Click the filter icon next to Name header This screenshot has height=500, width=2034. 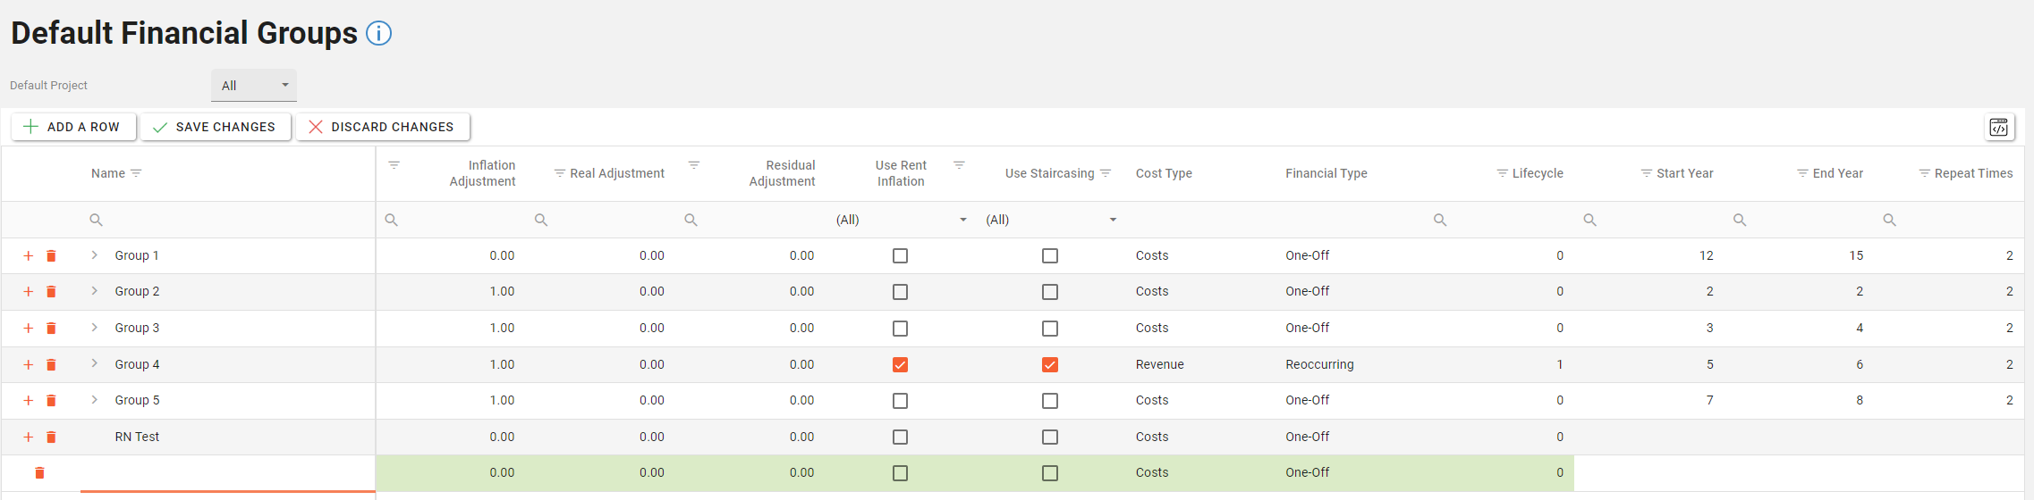coord(136,173)
